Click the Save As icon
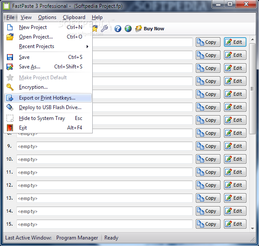Image resolution: width=259 pixels, height=246 pixels. point(10,67)
